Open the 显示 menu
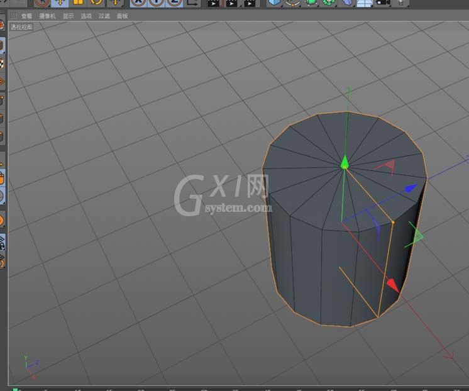 tap(68, 16)
